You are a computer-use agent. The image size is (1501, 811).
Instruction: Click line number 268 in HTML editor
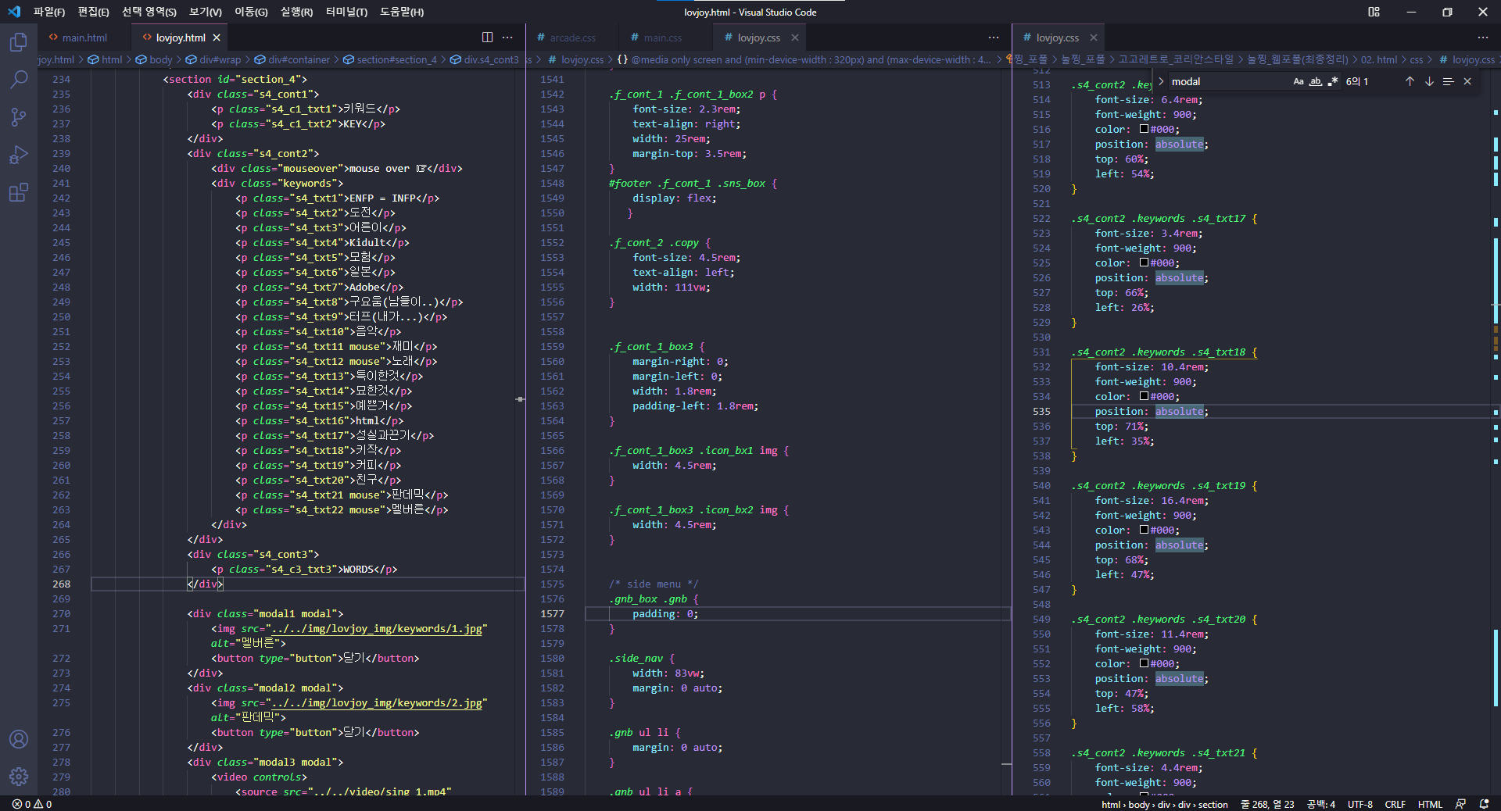tap(62, 584)
